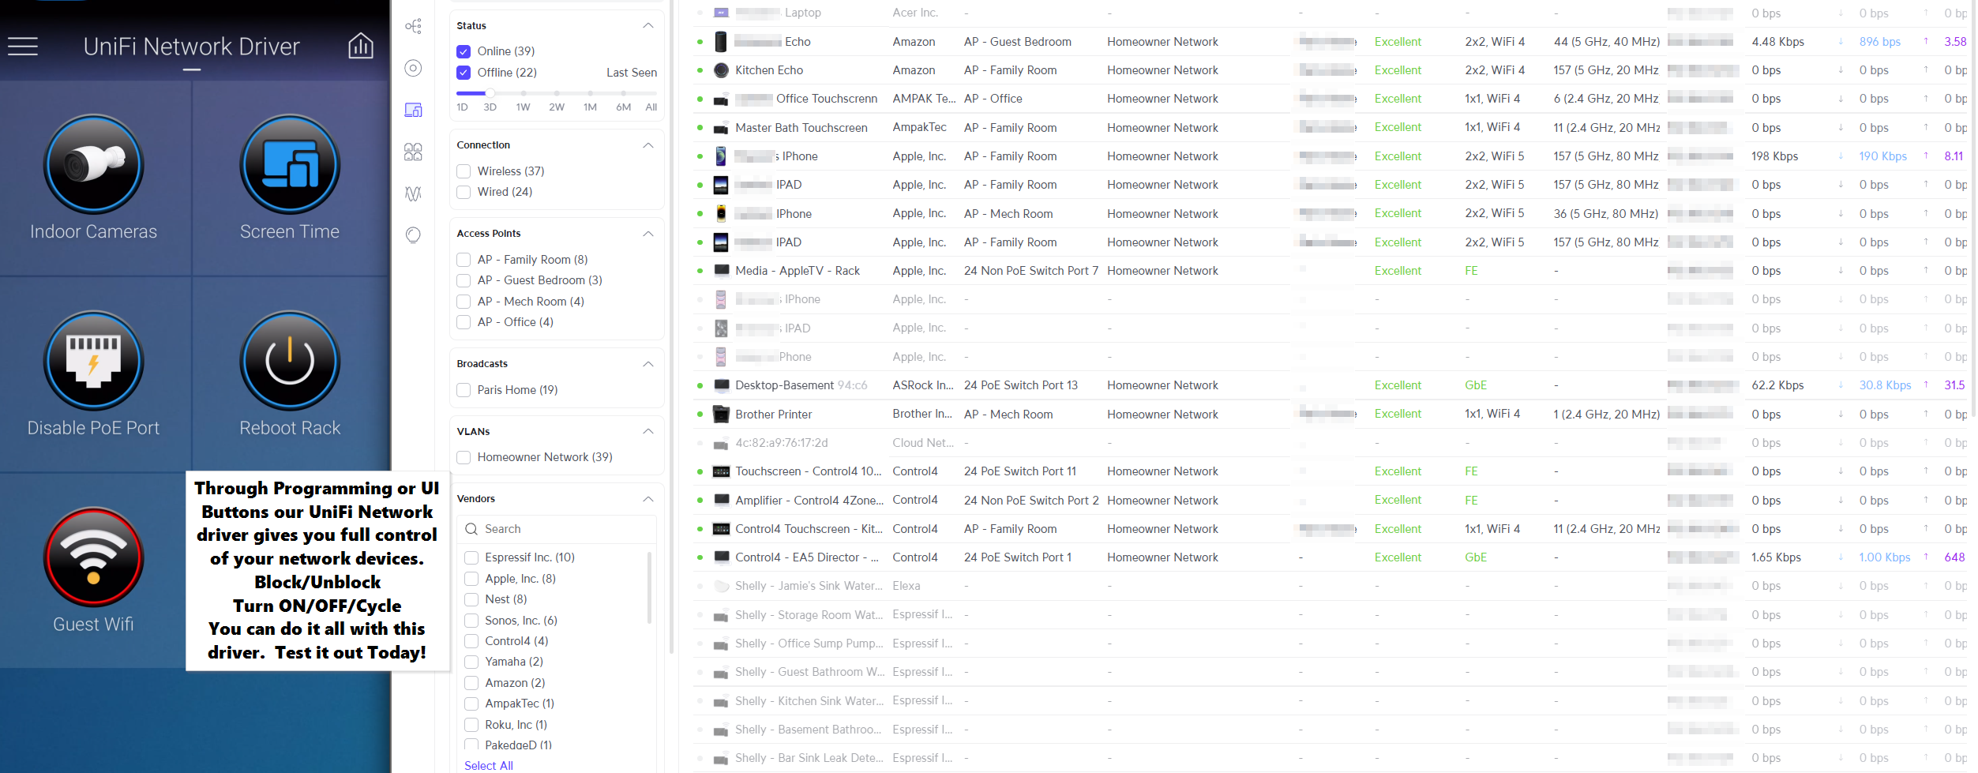Image resolution: width=1978 pixels, height=773 pixels.
Task: Click the Desktop-Basement device icon
Action: click(x=721, y=385)
